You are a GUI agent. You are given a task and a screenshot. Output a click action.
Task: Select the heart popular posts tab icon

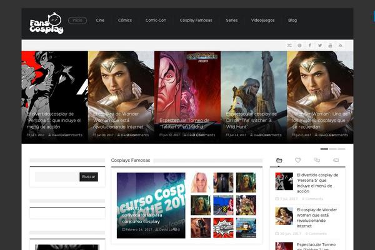(x=297, y=160)
